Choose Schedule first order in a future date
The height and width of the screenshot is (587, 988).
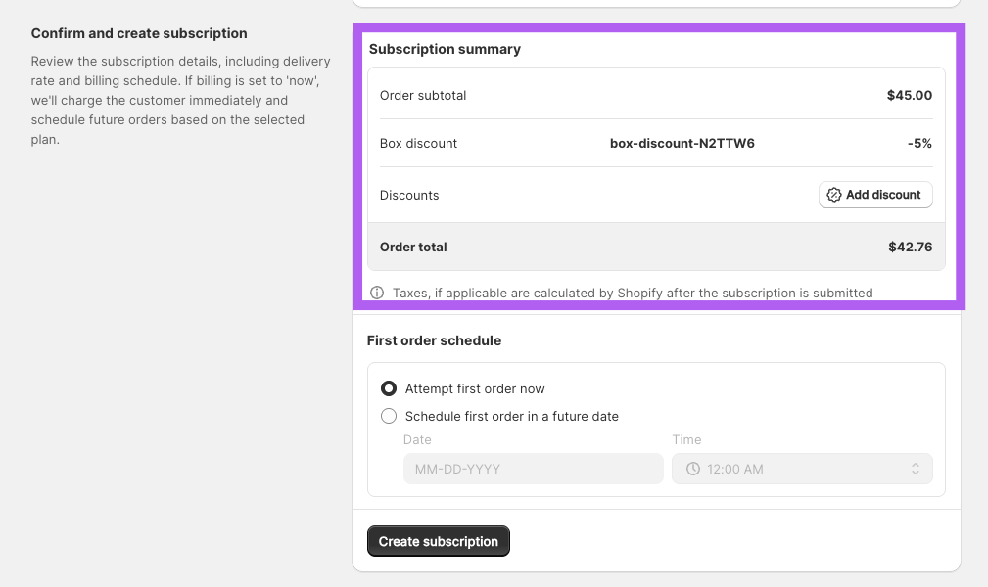(389, 416)
